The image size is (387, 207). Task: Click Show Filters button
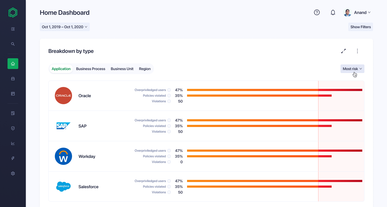(361, 27)
